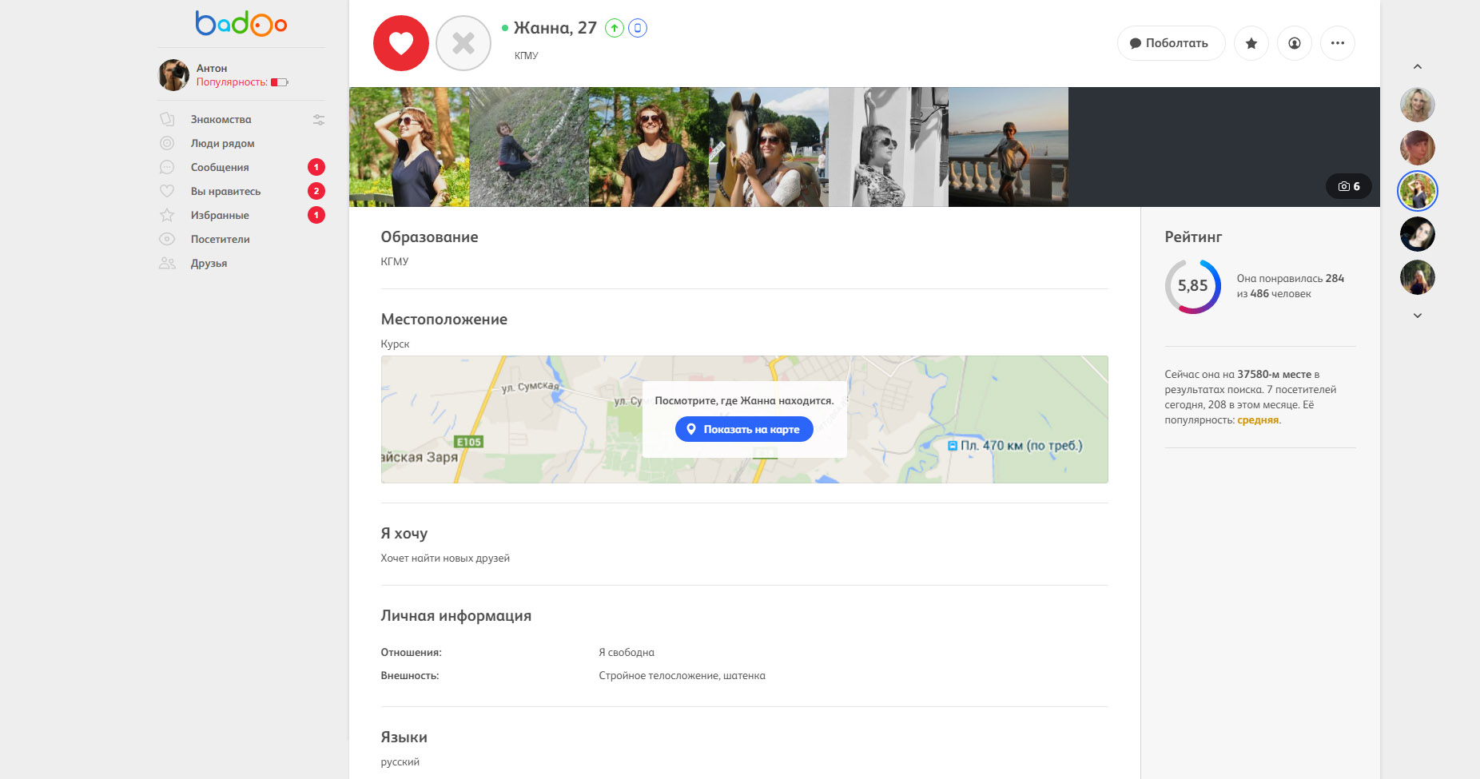Click the Поболтать chat button
Image resolution: width=1480 pixels, height=779 pixels.
1170,42
